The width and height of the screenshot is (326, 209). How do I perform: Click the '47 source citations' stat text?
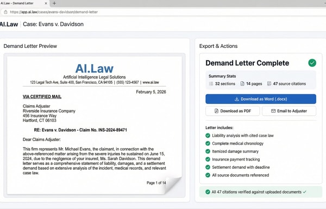tap(290, 84)
